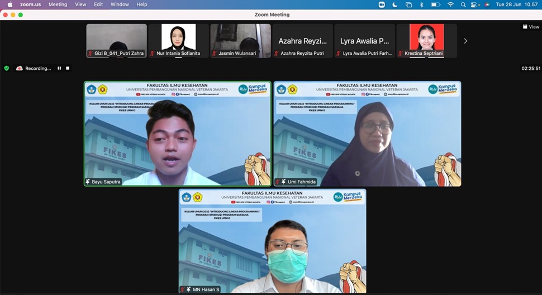The height and width of the screenshot is (295, 542).
Task: Show next participants with right arrow
Action: [x=465, y=41]
